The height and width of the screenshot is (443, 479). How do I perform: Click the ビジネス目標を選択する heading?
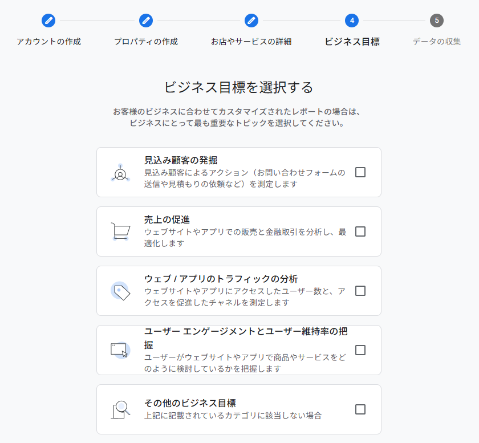coord(238,87)
